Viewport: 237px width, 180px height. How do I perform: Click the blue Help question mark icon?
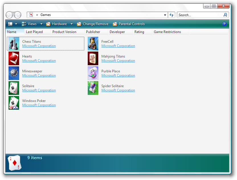click(x=224, y=24)
